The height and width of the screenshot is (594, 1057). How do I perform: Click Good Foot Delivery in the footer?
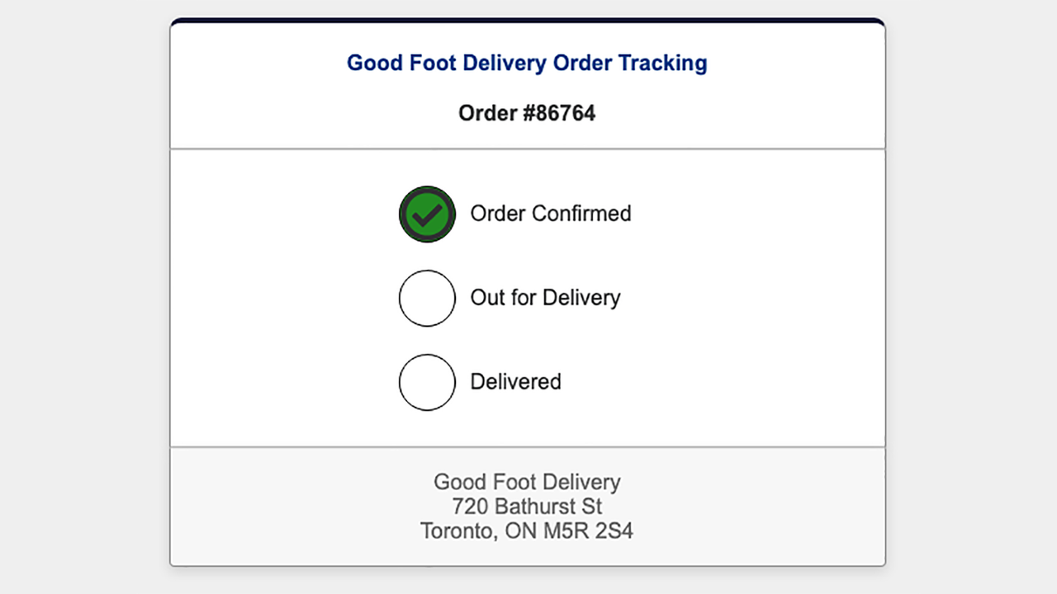(527, 482)
